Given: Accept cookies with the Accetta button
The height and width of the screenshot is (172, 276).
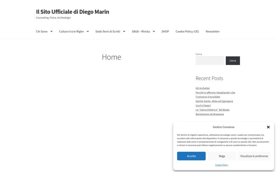Looking at the screenshot, I should tap(191, 156).
